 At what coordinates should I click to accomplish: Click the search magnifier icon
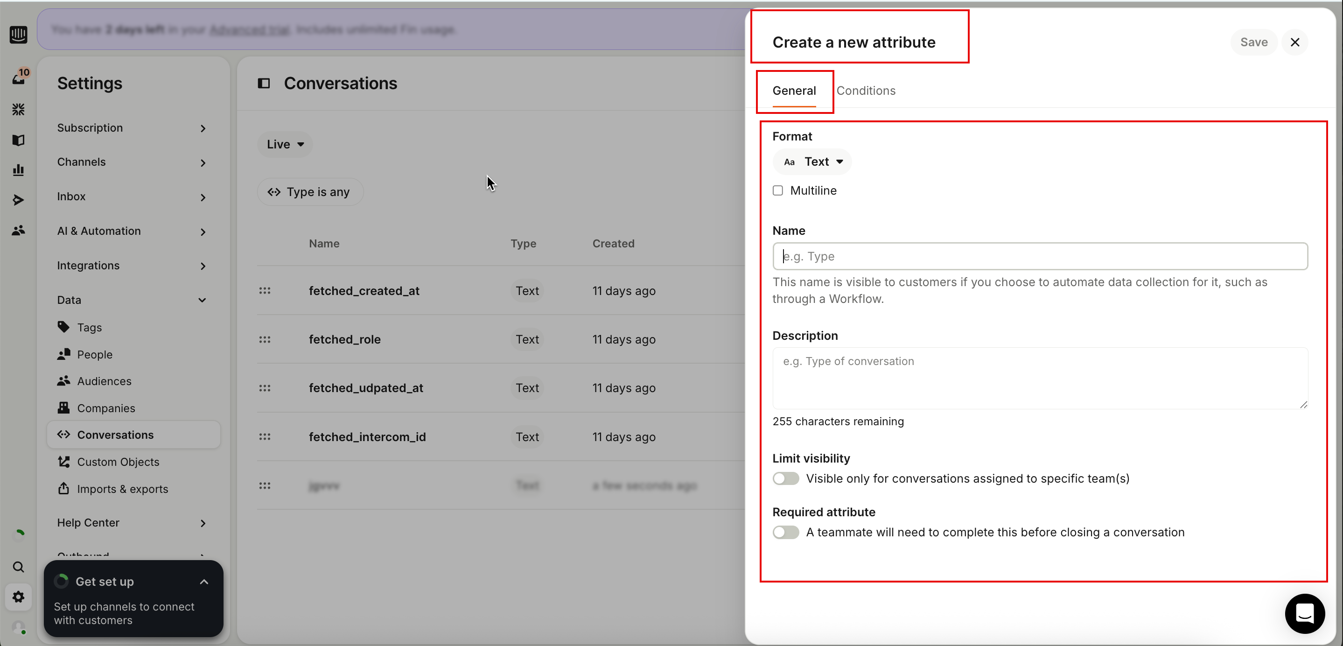(18, 567)
